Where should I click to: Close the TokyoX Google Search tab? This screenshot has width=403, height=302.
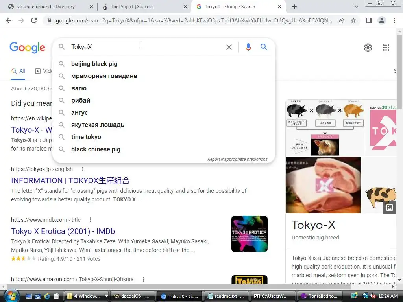[279, 7]
